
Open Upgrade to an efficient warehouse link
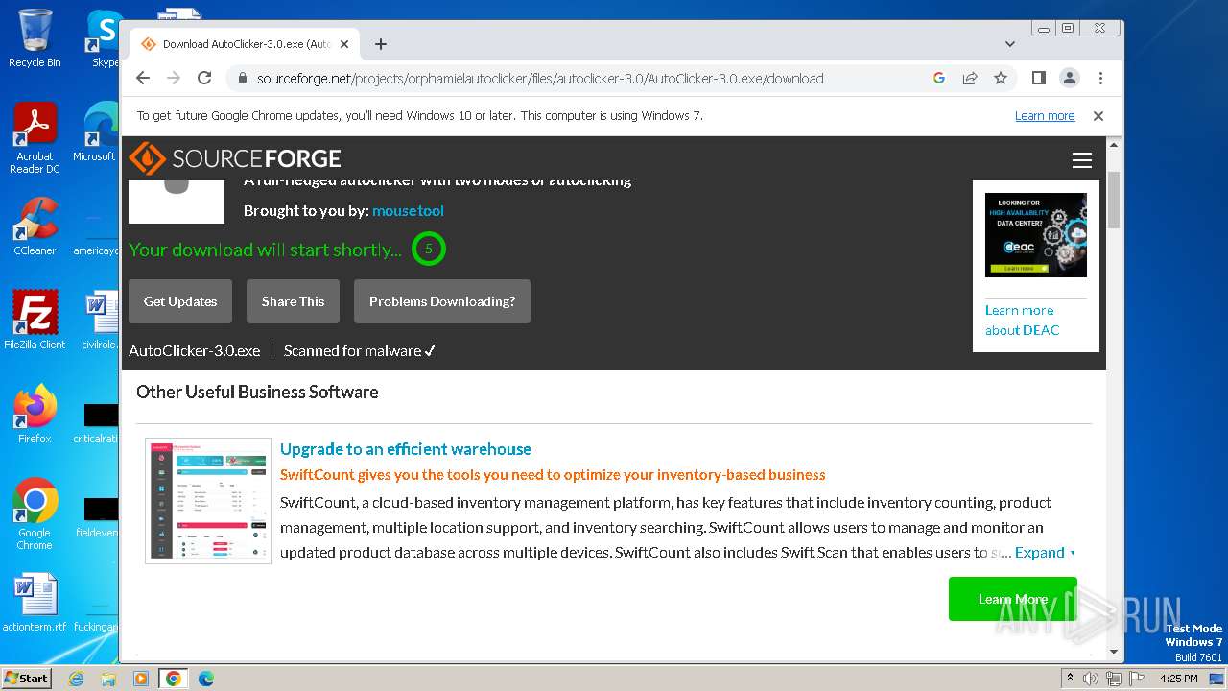(406, 449)
